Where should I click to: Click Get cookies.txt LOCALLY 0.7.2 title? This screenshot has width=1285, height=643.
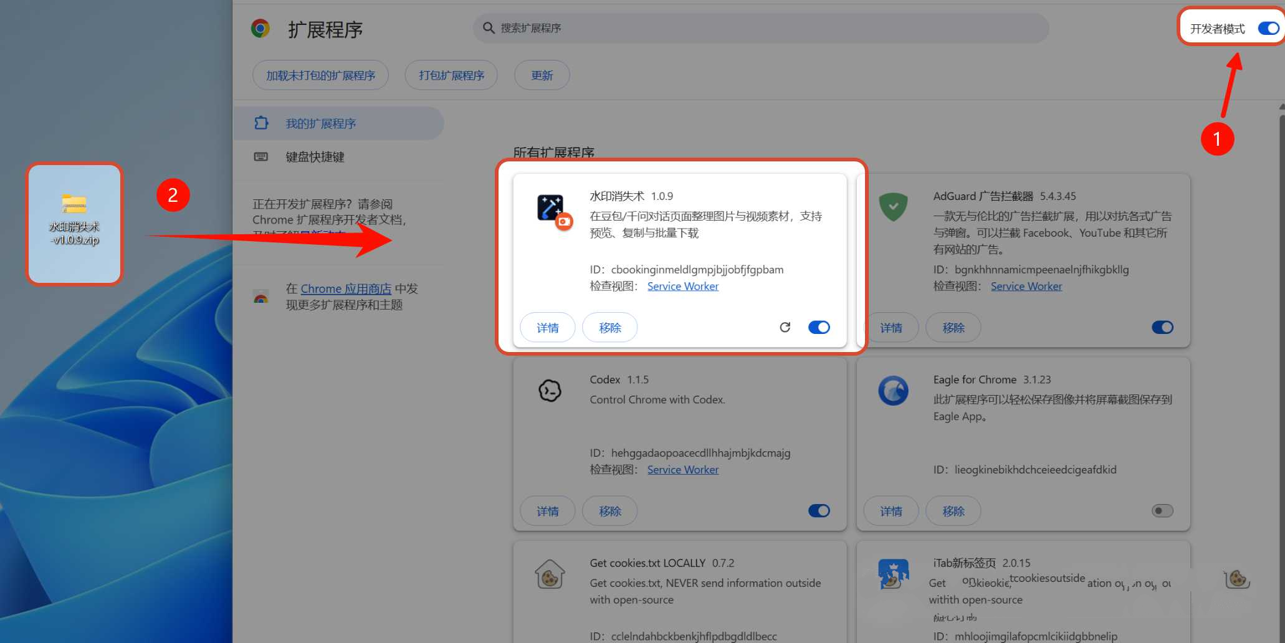(x=662, y=563)
